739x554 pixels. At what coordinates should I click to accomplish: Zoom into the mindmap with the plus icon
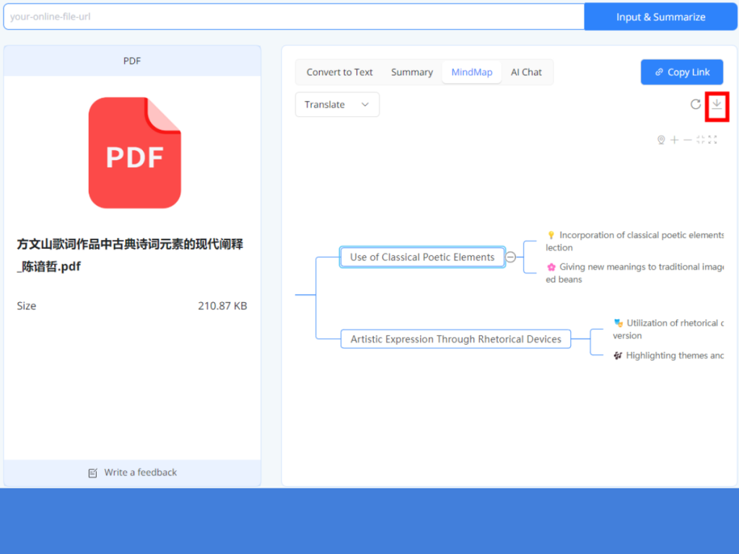pyautogui.click(x=674, y=139)
